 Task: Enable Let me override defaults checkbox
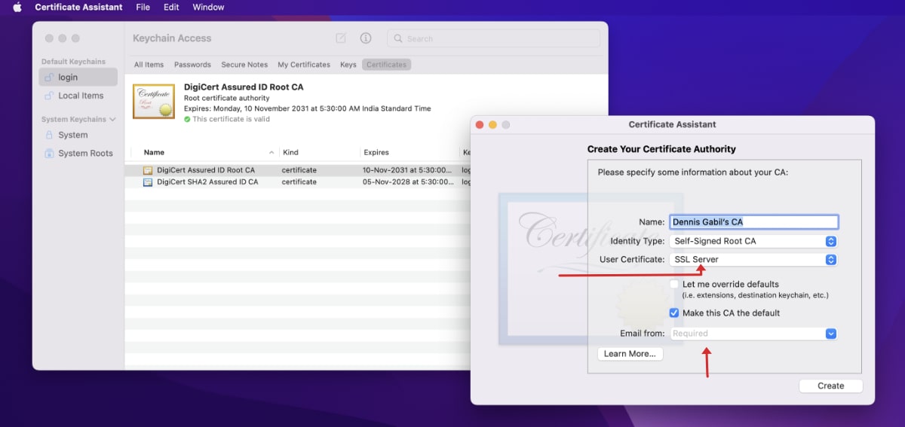[674, 285]
